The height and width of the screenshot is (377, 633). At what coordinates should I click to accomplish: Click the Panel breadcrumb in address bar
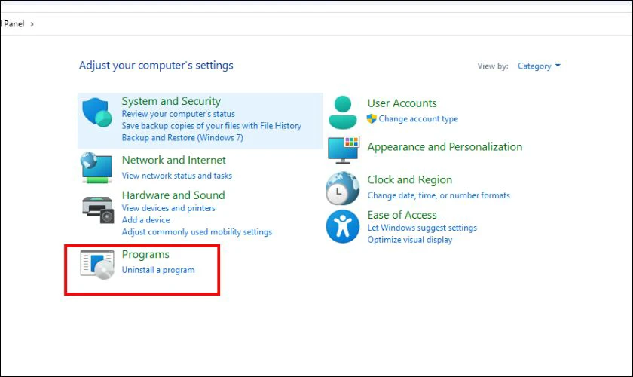[x=14, y=24]
